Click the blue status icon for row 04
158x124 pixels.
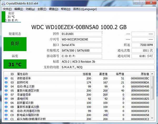[6, 86]
